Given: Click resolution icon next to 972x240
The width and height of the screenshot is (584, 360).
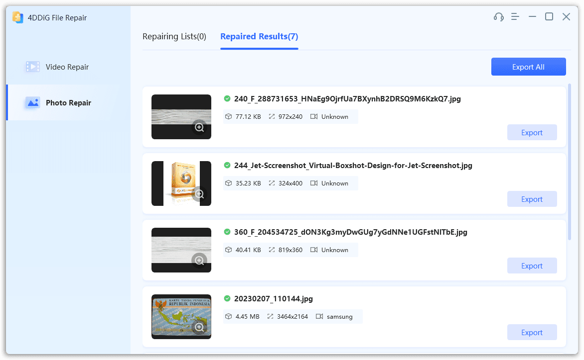Looking at the screenshot, I should click(x=272, y=117).
